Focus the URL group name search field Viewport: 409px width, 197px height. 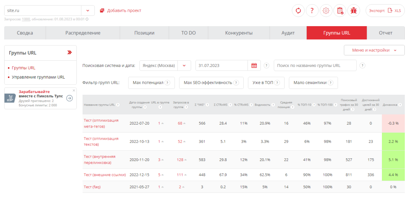pyautogui.click(x=315, y=66)
